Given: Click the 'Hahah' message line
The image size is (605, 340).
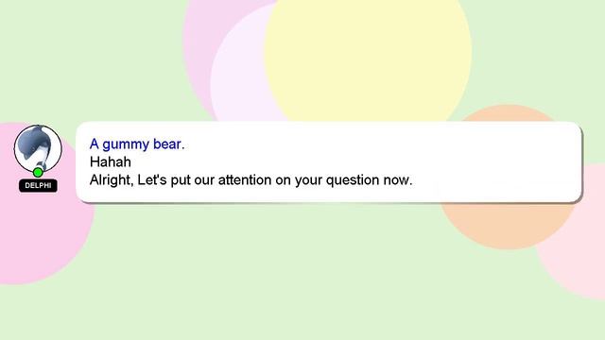Looking at the screenshot, I should [111, 161].
